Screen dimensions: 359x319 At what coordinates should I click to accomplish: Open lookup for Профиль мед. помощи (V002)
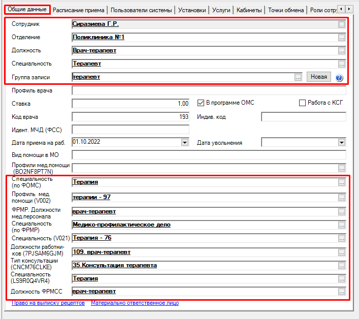342,198
